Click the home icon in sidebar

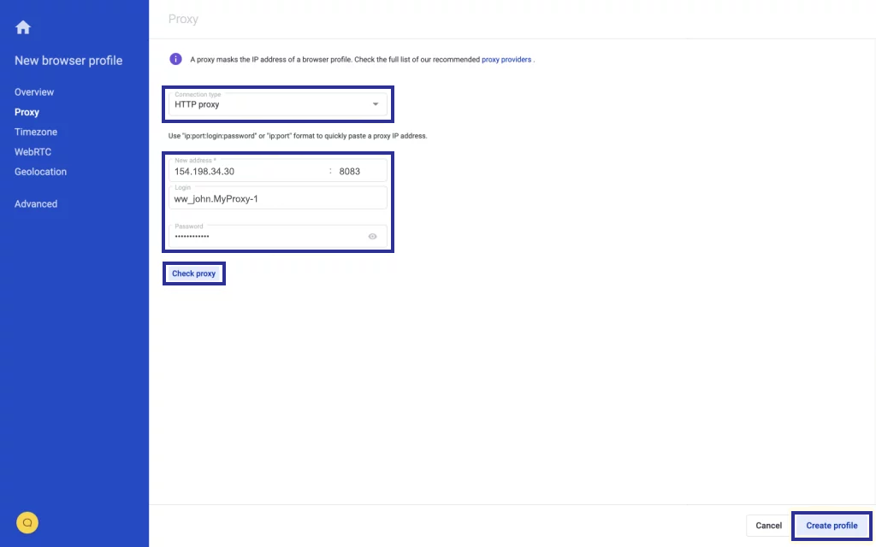23,27
